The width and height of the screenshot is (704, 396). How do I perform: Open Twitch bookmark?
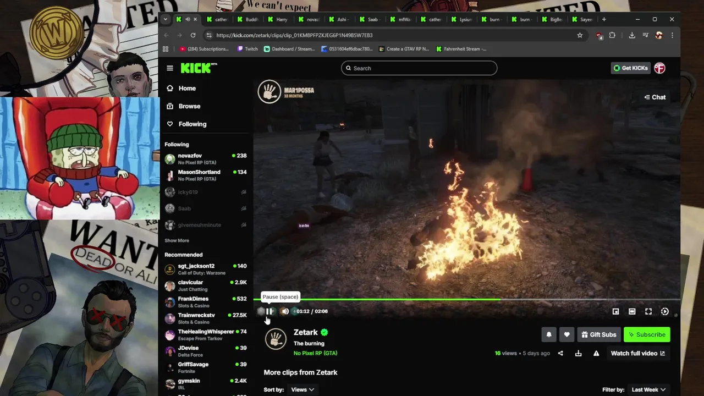[x=248, y=49]
